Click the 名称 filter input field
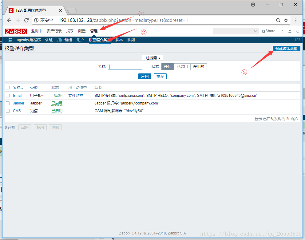 click(125, 67)
